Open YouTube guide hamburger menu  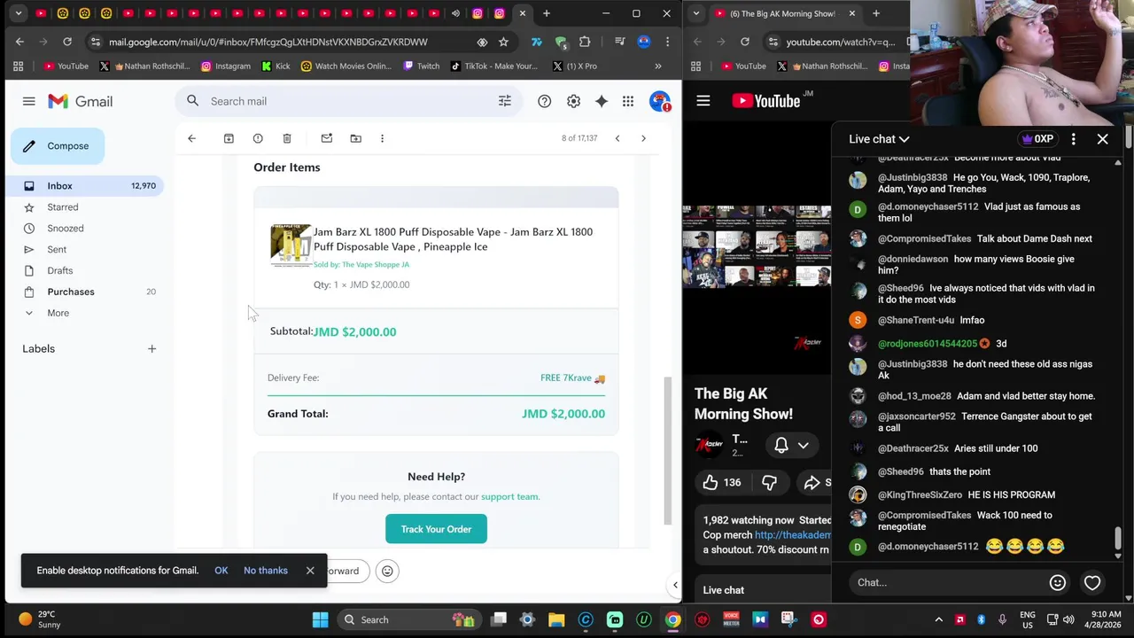[703, 101]
